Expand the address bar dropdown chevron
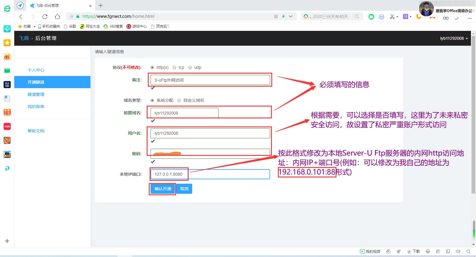 pyautogui.click(x=291, y=17)
